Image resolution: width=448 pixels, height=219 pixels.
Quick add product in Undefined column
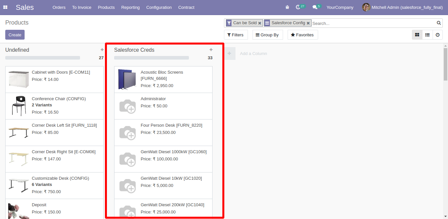102,50
